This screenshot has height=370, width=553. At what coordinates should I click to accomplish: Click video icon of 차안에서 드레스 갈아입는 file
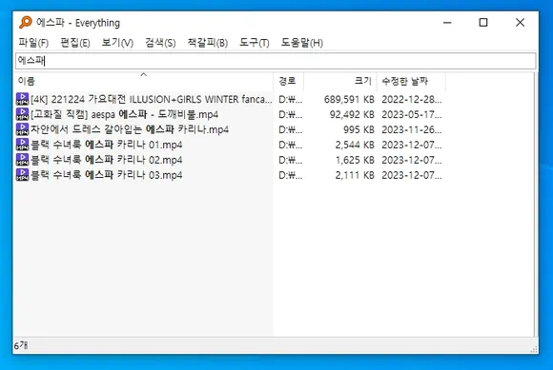click(x=22, y=129)
